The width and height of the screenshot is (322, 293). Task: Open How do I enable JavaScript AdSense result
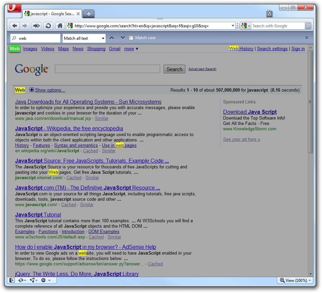[85, 247]
